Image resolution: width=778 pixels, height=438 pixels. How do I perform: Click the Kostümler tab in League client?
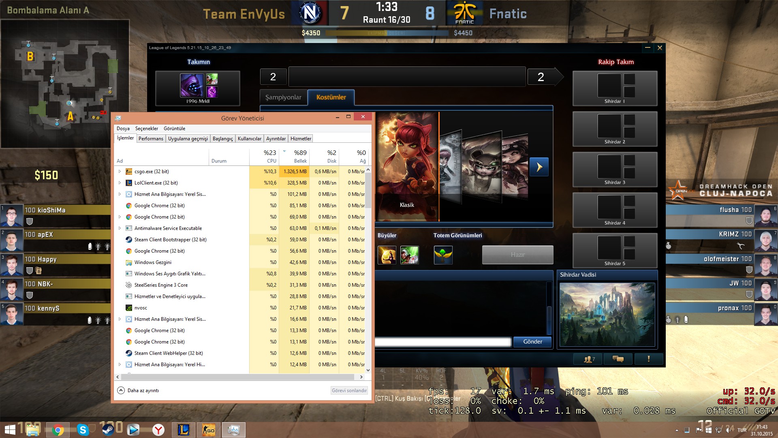pyautogui.click(x=331, y=97)
